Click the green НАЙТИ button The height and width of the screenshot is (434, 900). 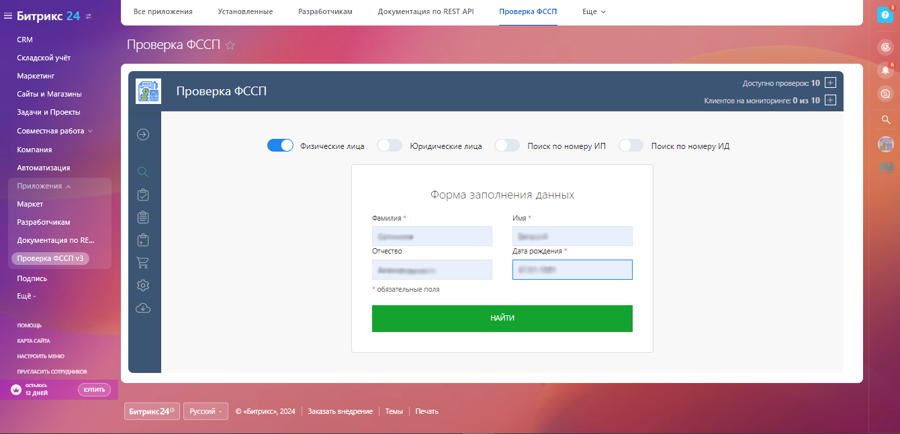point(502,318)
